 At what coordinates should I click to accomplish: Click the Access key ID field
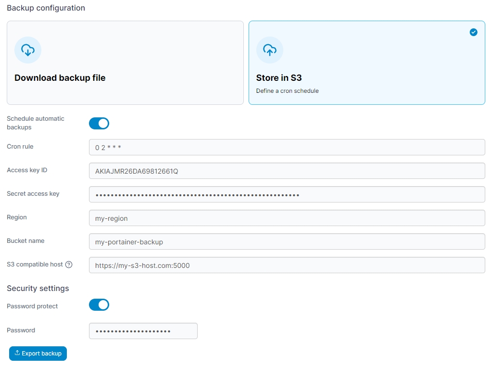287,171
